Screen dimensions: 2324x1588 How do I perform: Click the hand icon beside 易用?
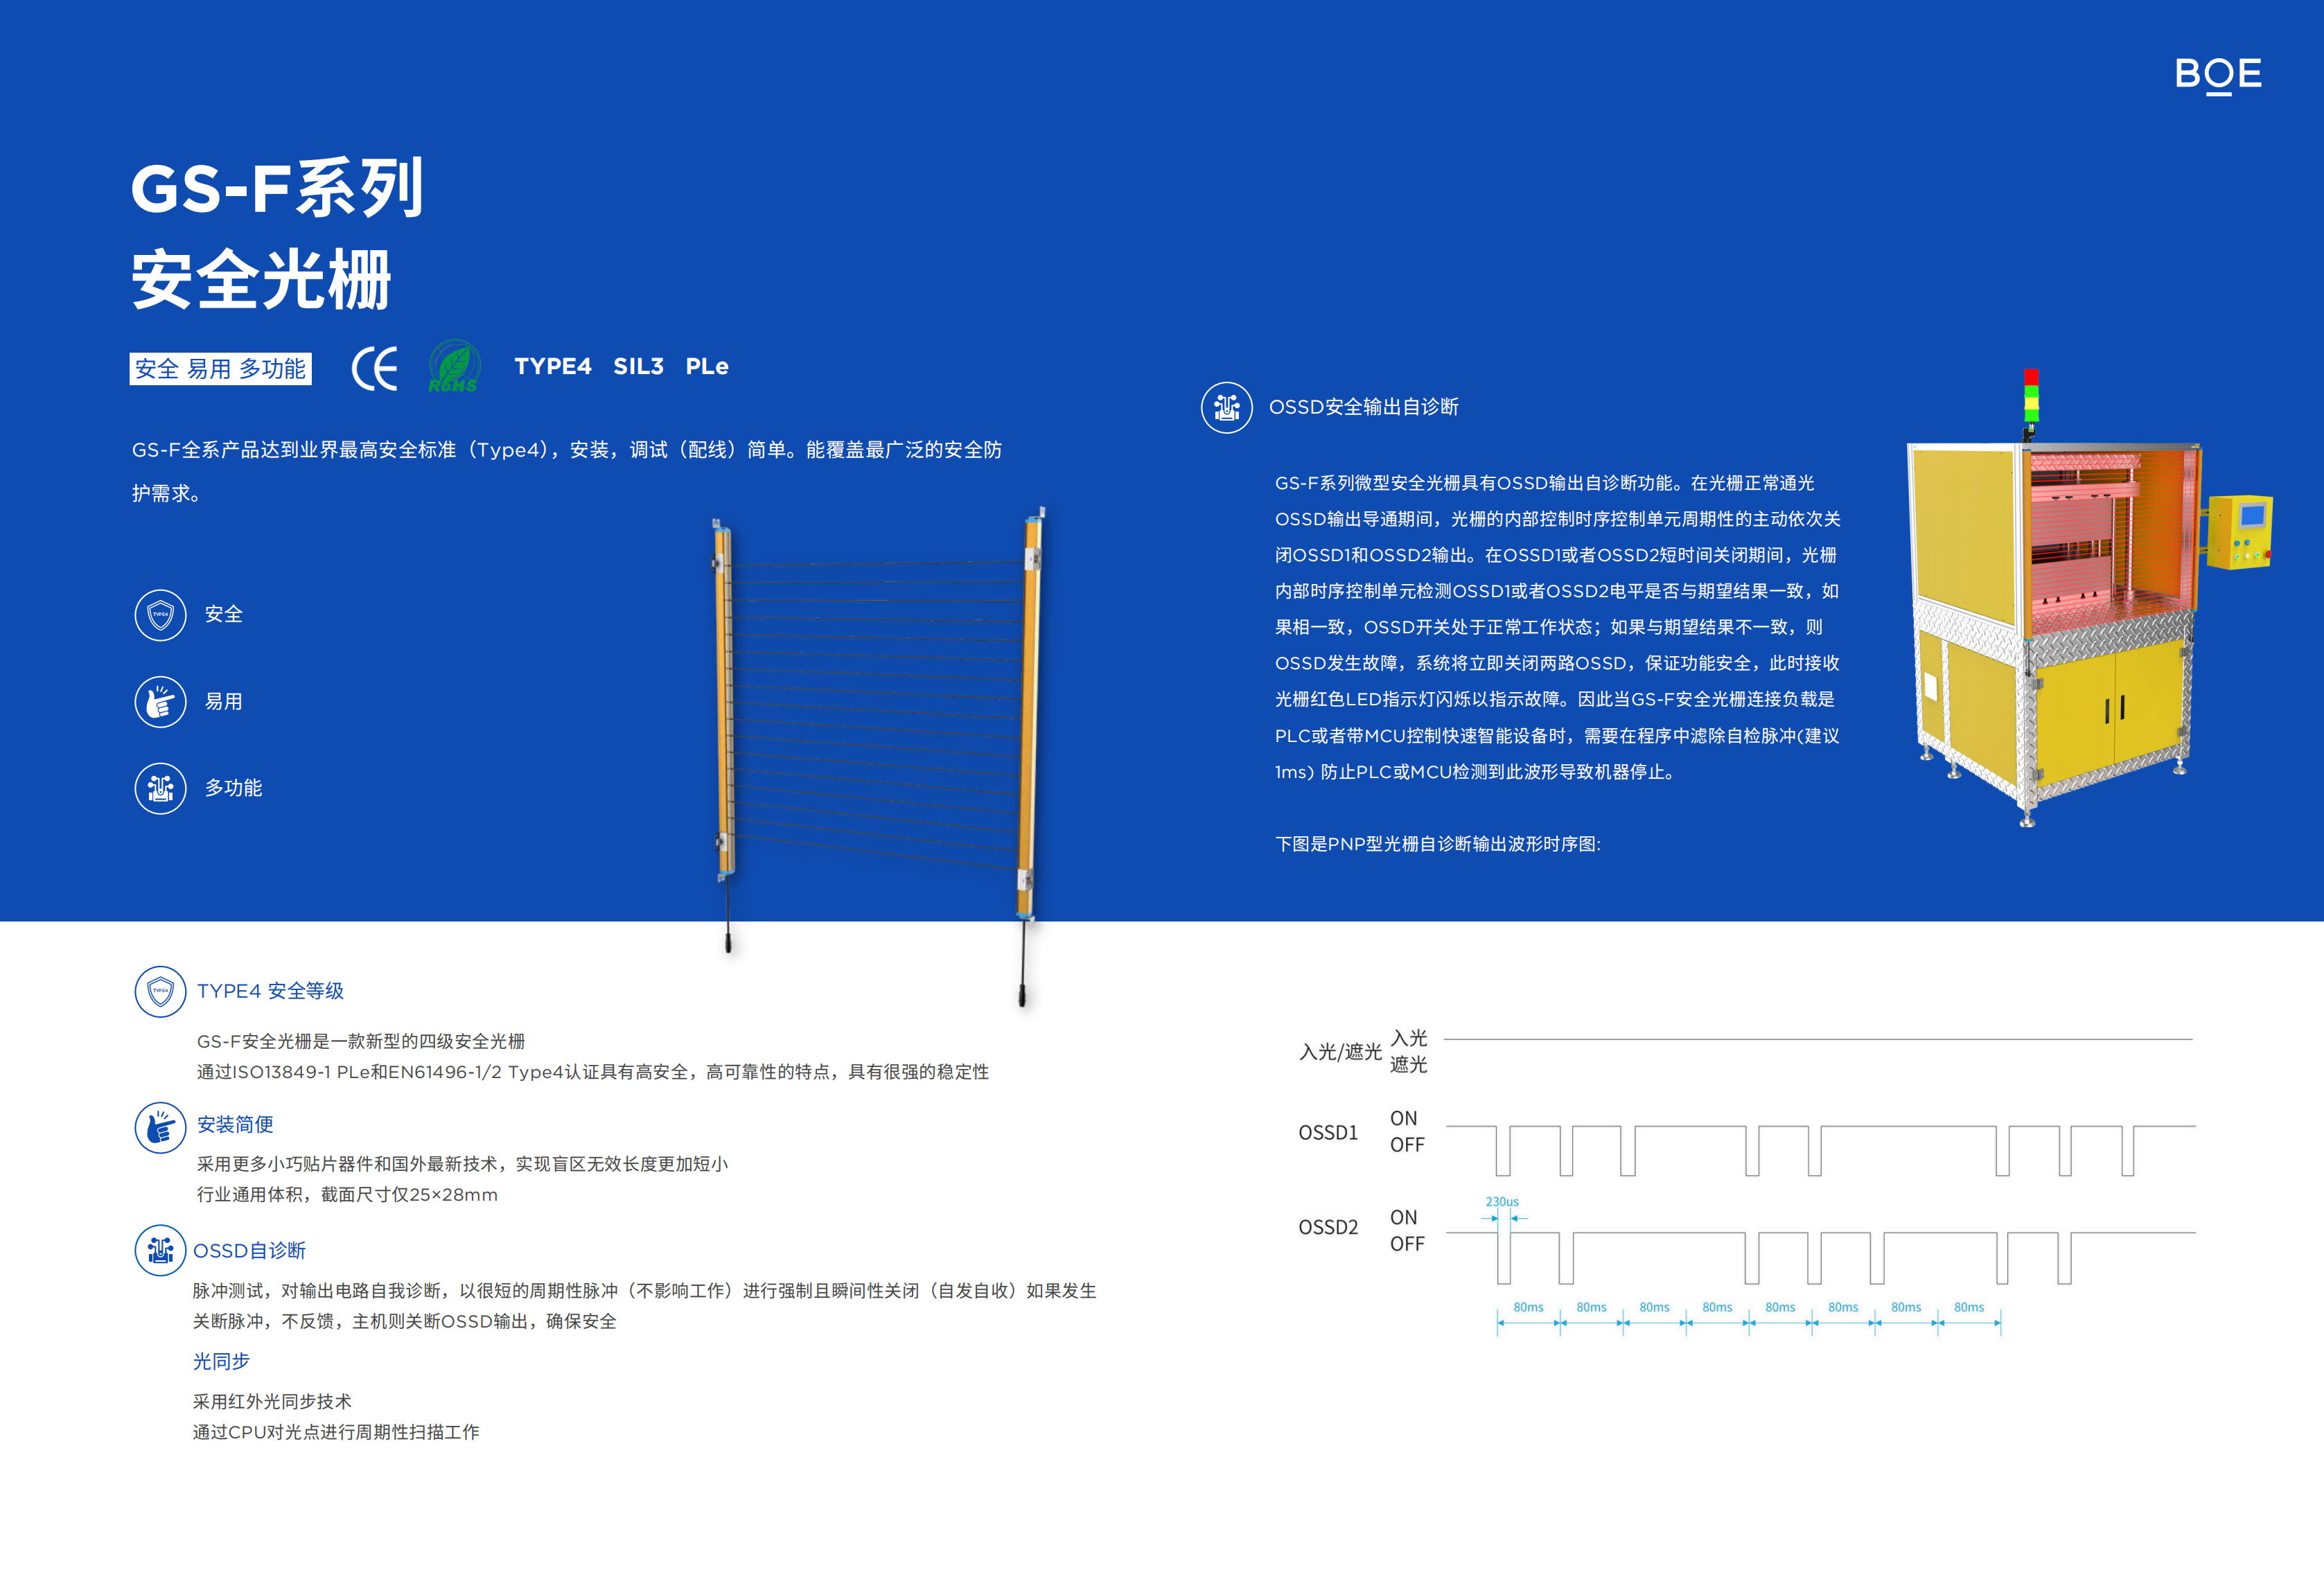click(160, 701)
